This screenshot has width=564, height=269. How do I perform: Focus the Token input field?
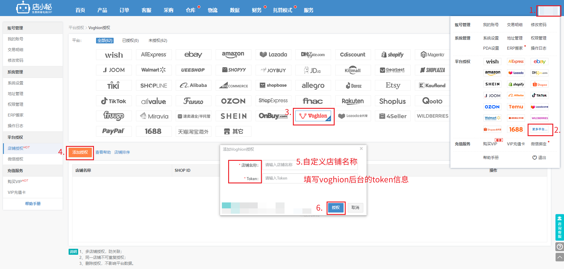point(310,178)
